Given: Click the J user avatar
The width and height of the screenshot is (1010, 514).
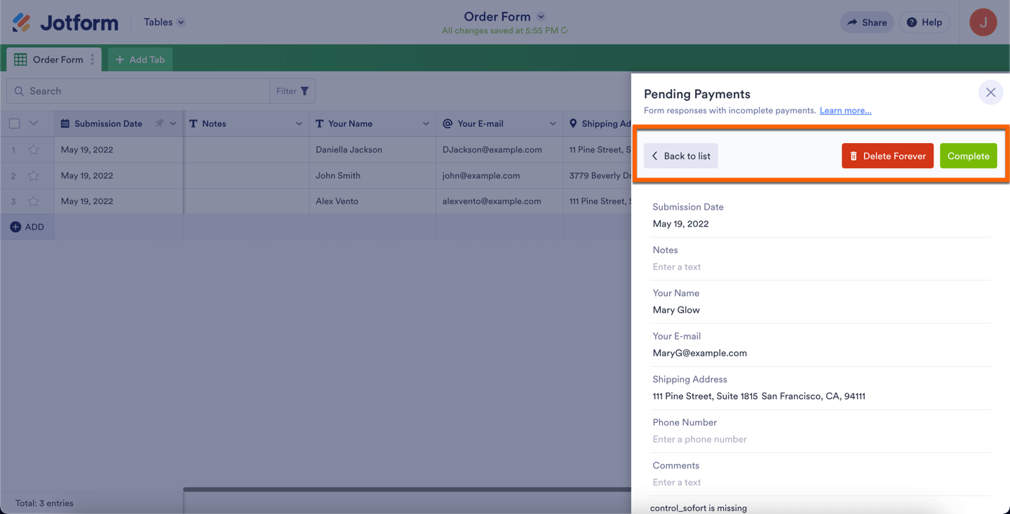Looking at the screenshot, I should coord(983,22).
